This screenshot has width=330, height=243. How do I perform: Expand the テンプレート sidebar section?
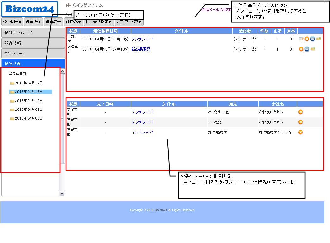click(33, 53)
